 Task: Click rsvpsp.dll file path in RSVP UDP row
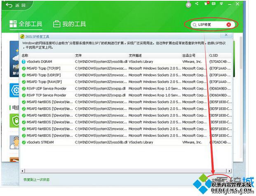pyautogui.click(x=100, y=89)
